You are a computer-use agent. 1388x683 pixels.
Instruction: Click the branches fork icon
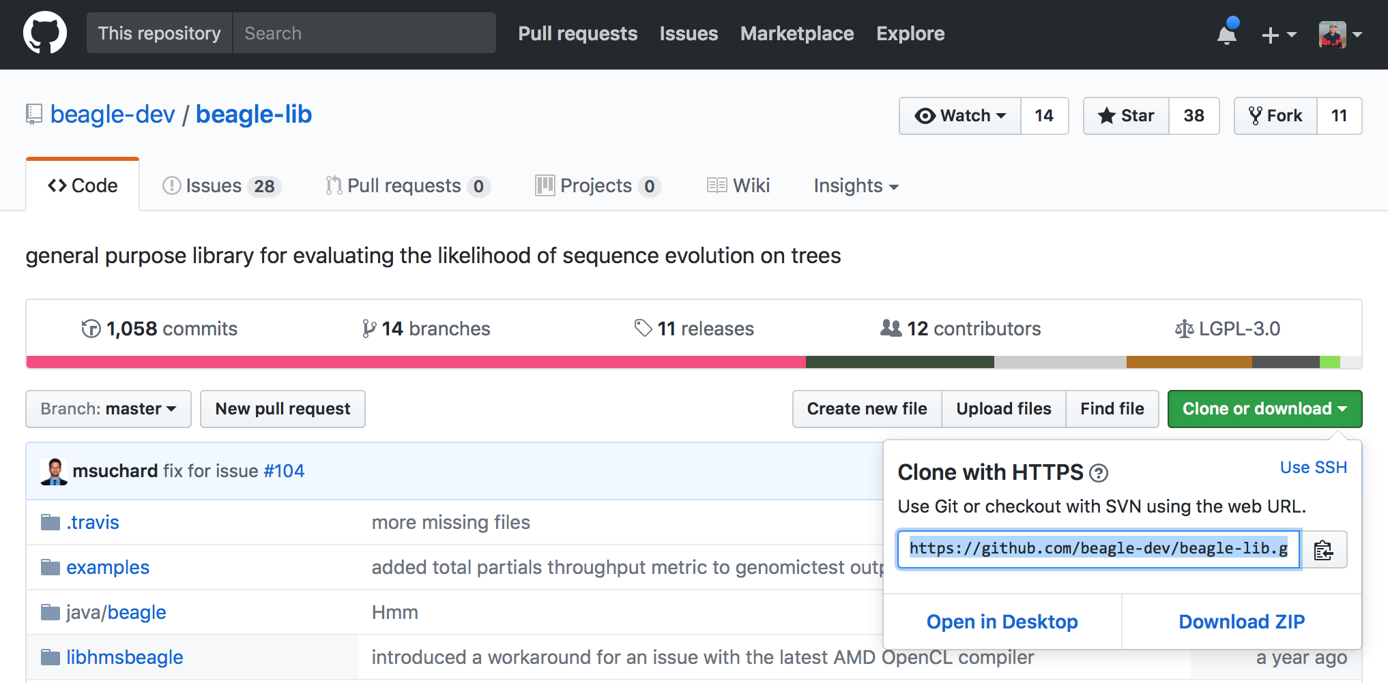(x=369, y=329)
